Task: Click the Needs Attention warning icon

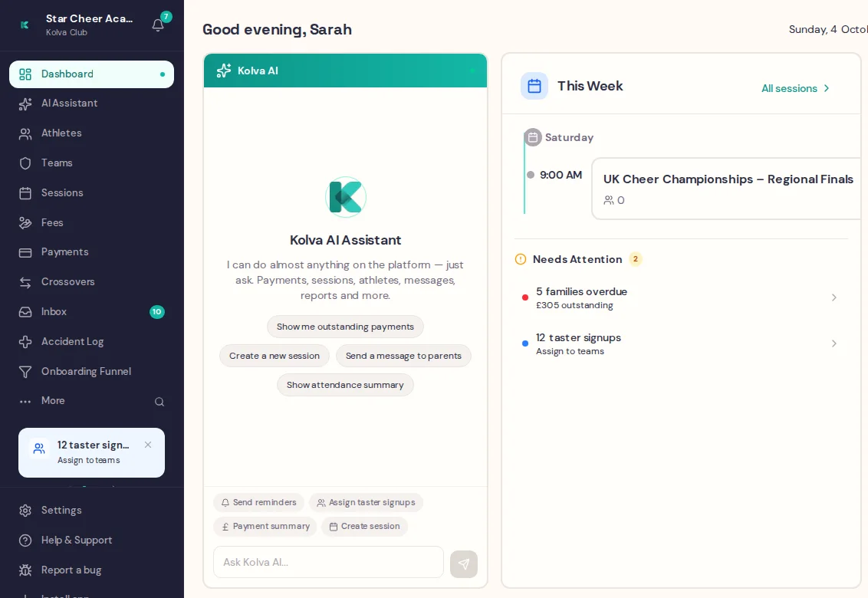Action: point(521,259)
